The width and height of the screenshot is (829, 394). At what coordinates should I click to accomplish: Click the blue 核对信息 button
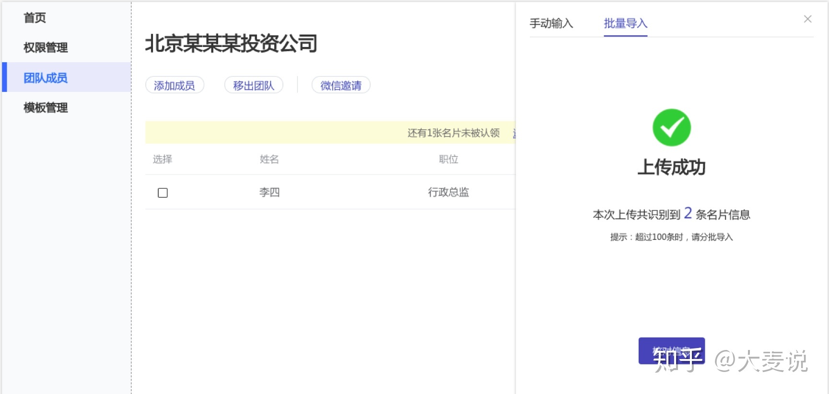(671, 351)
